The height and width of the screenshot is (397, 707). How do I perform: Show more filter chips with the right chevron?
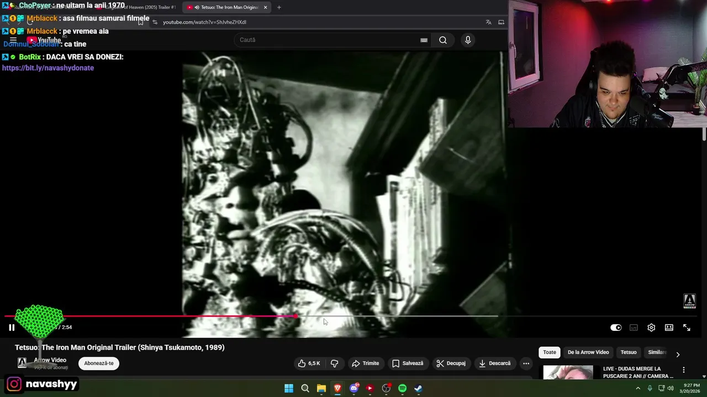[678, 354]
